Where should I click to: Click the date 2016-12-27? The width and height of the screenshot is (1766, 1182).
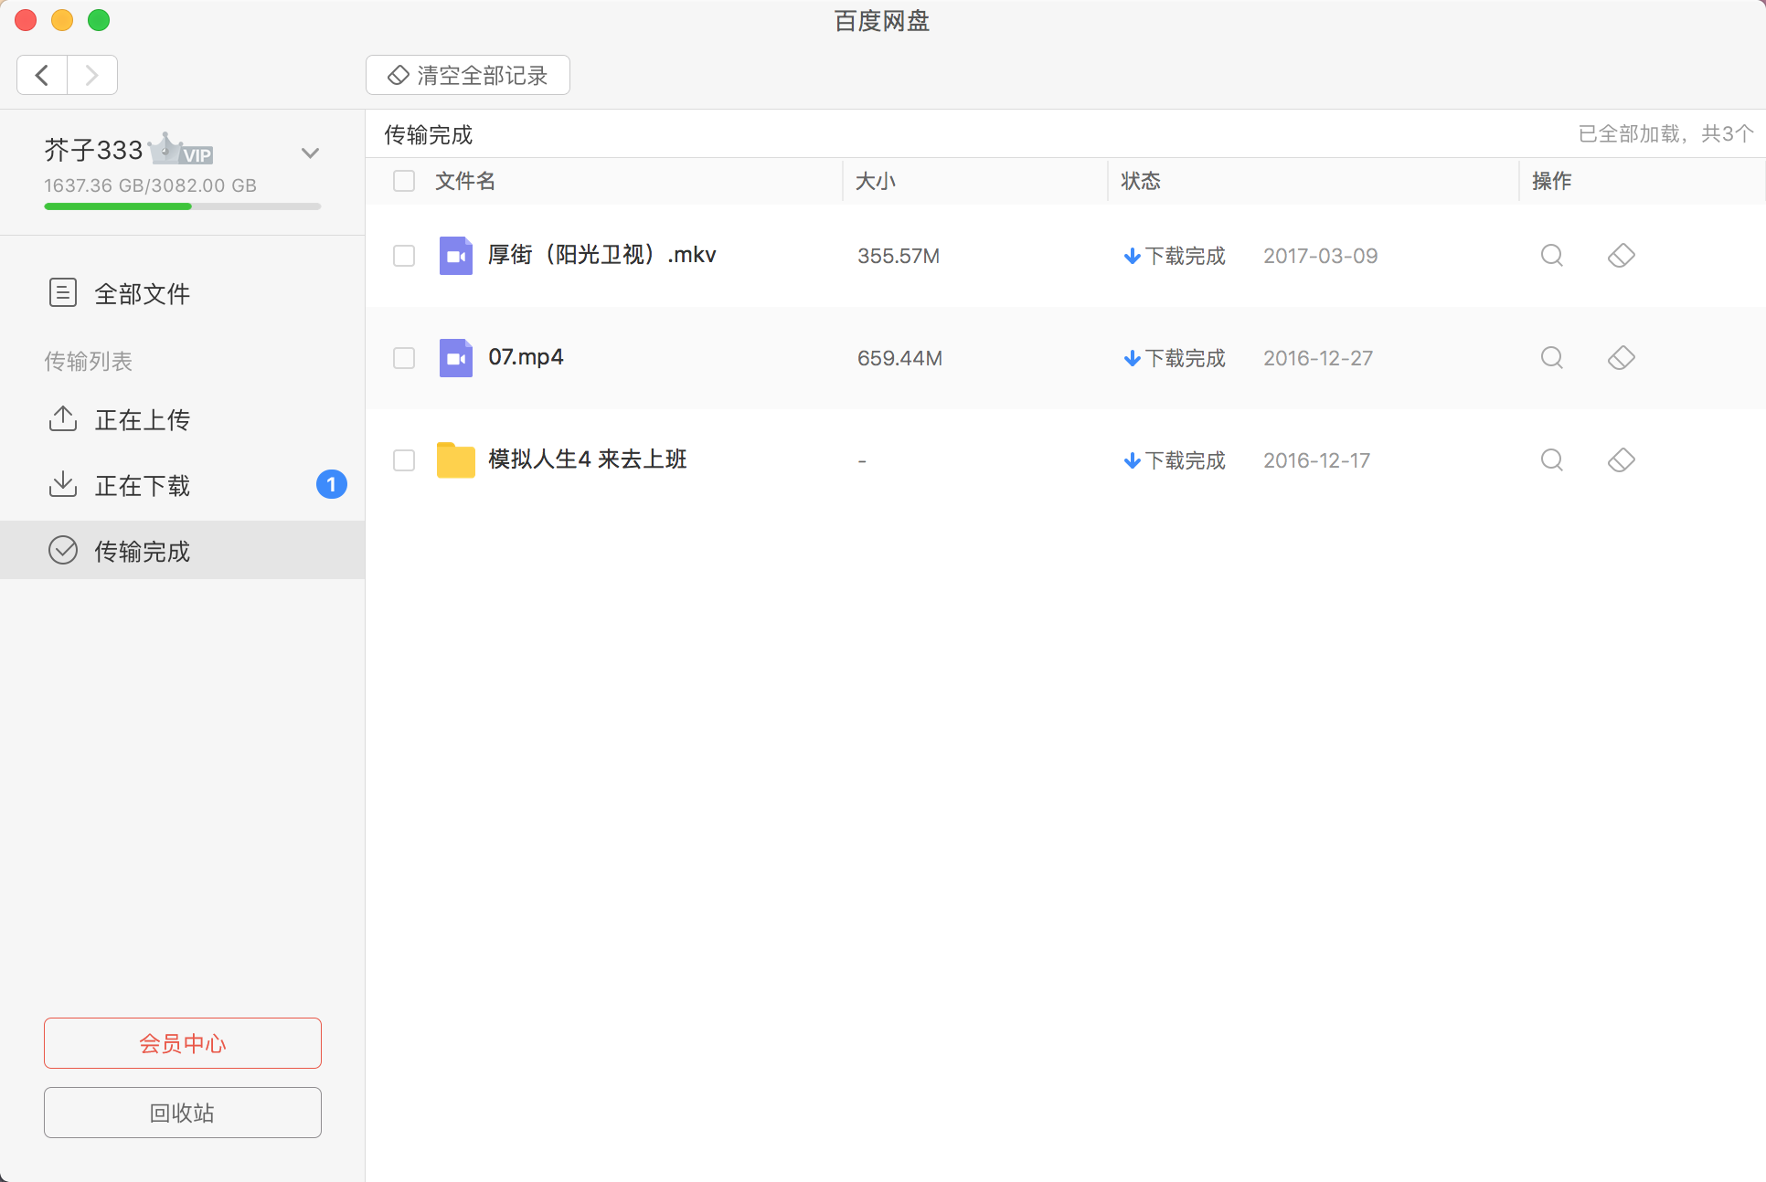pos(1318,358)
